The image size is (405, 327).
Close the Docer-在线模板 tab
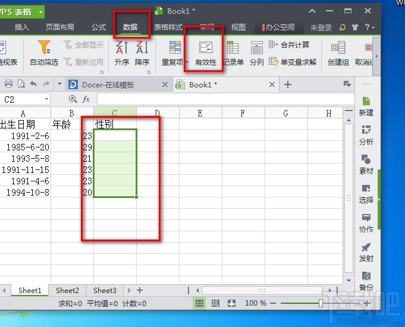pyautogui.click(x=165, y=84)
